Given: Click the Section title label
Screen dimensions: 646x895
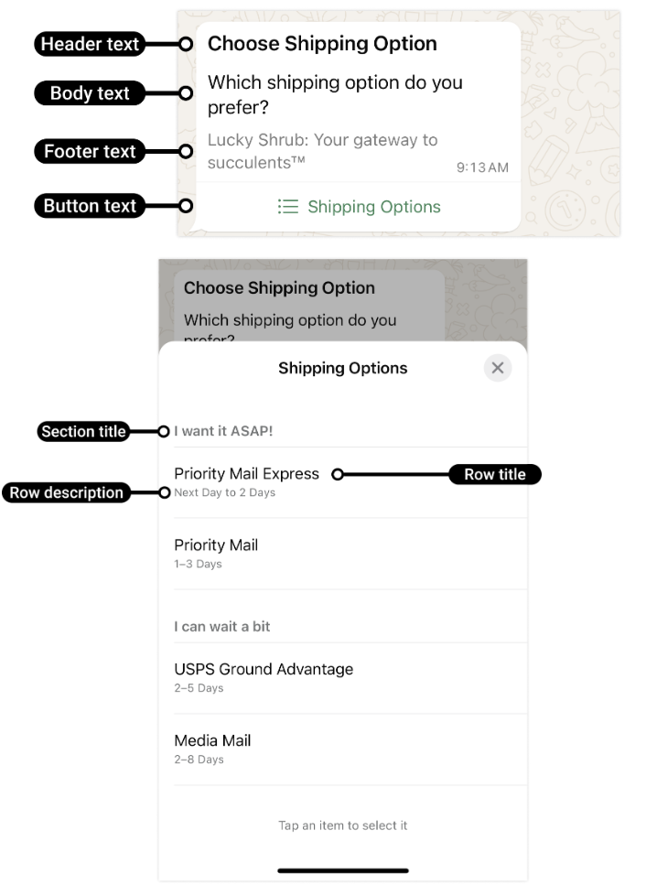Looking at the screenshot, I should [x=83, y=431].
